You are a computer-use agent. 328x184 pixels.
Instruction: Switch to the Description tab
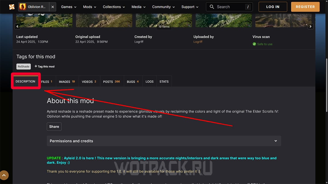(x=25, y=82)
